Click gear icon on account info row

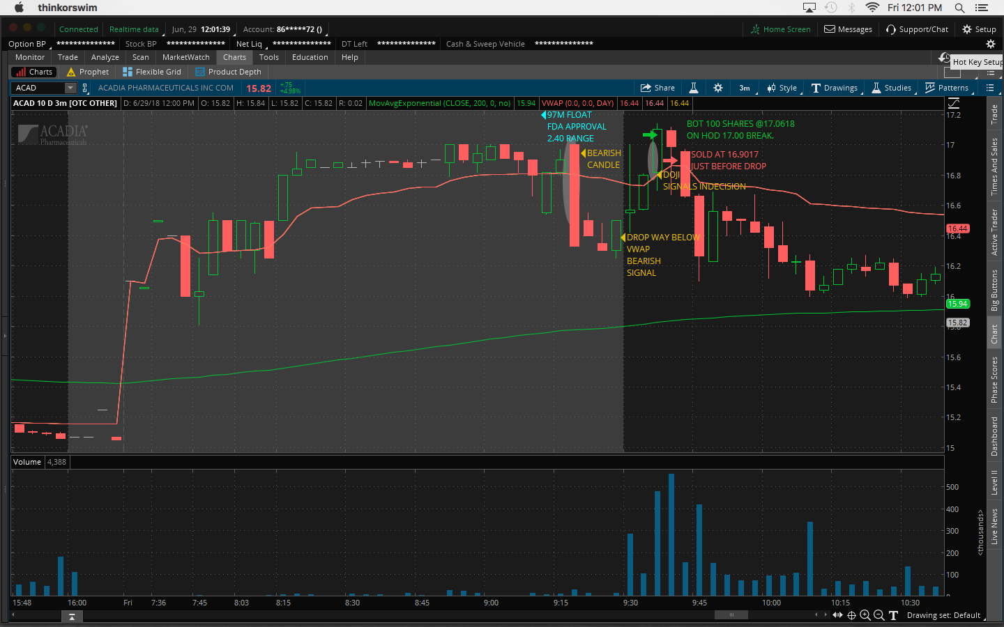pos(990,44)
